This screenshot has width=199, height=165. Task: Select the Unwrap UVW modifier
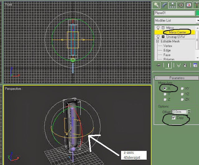point(175,37)
